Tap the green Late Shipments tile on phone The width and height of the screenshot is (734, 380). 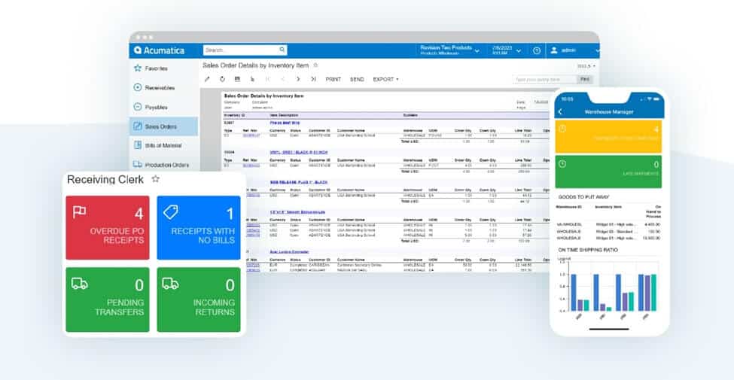608,172
